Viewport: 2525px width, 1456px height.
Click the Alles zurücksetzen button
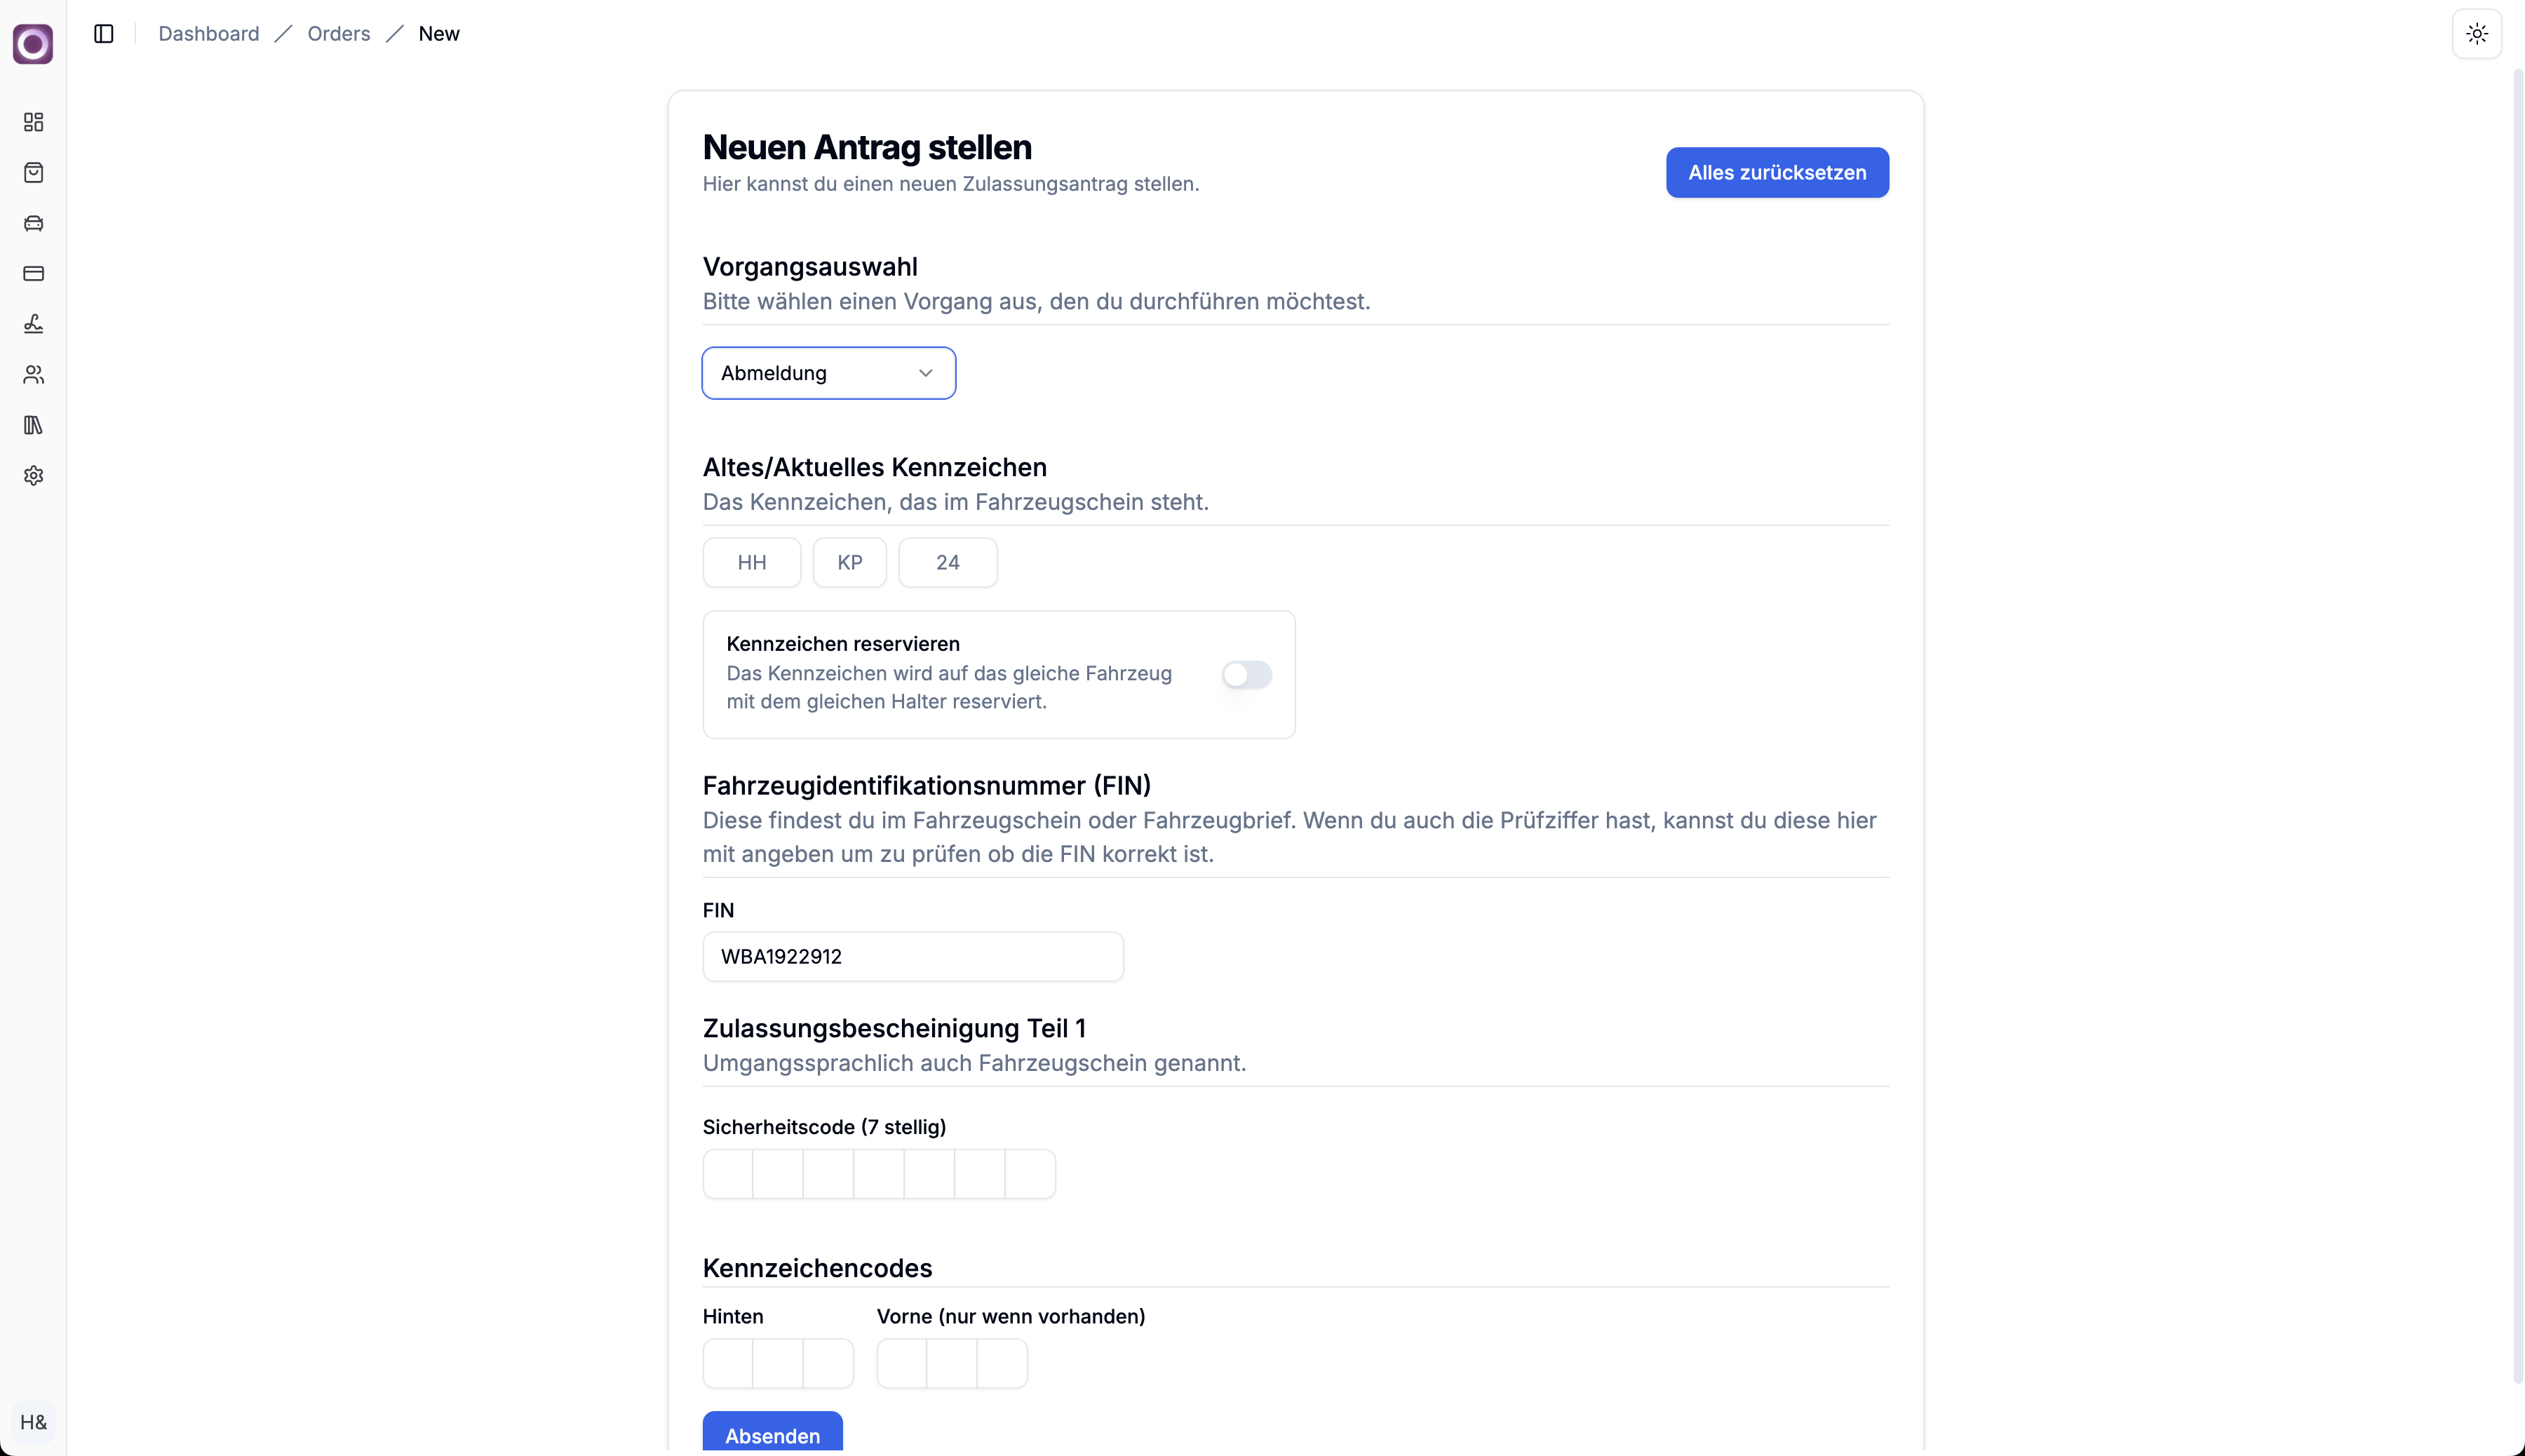(x=1776, y=173)
